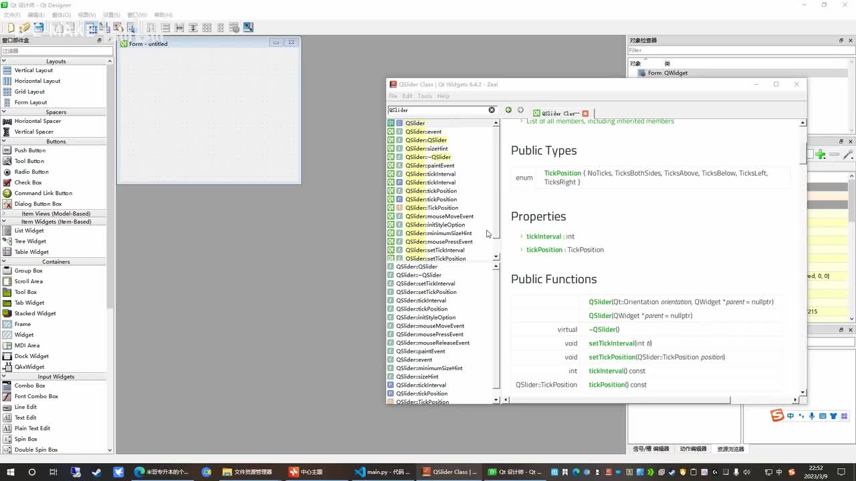Switch to Edit Tab Order mode icon
856x481 pixels.
pyautogui.click(x=132, y=27)
